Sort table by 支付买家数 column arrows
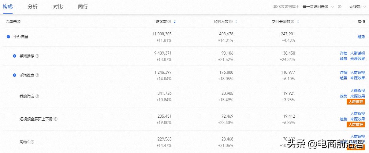This screenshot has width=369, height=153. pyautogui.click(x=298, y=22)
